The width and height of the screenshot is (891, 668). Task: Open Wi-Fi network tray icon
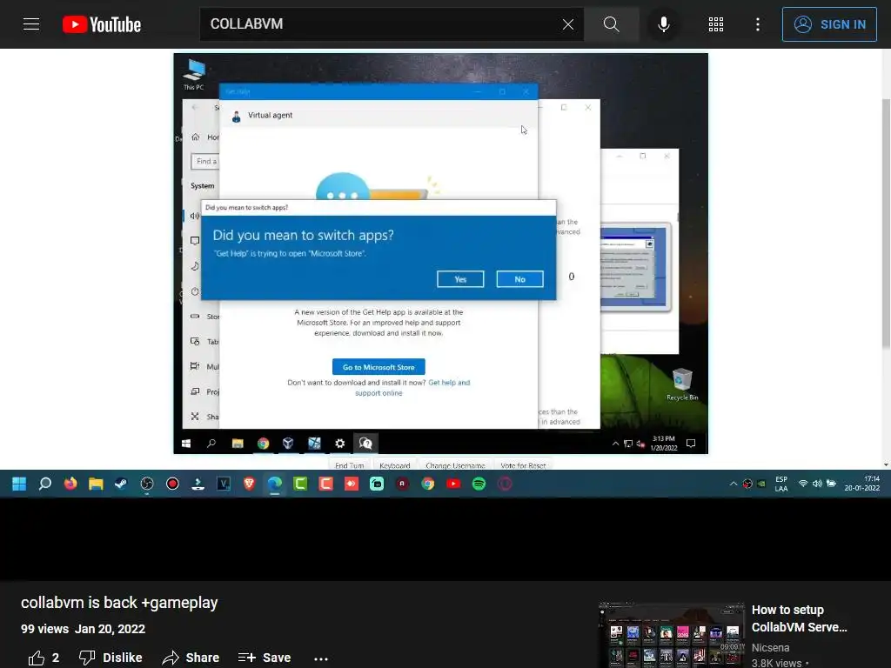[x=803, y=484]
